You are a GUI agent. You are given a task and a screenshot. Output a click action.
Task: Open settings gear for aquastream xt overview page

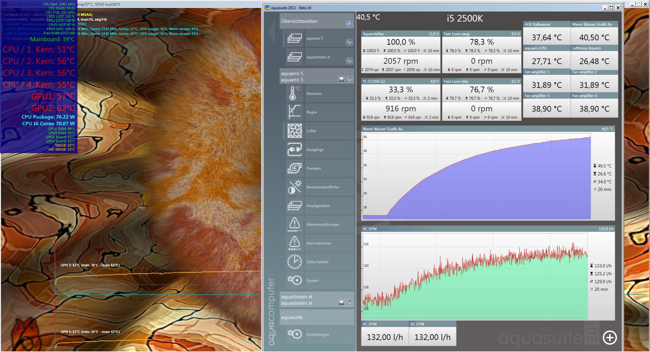(x=349, y=61)
